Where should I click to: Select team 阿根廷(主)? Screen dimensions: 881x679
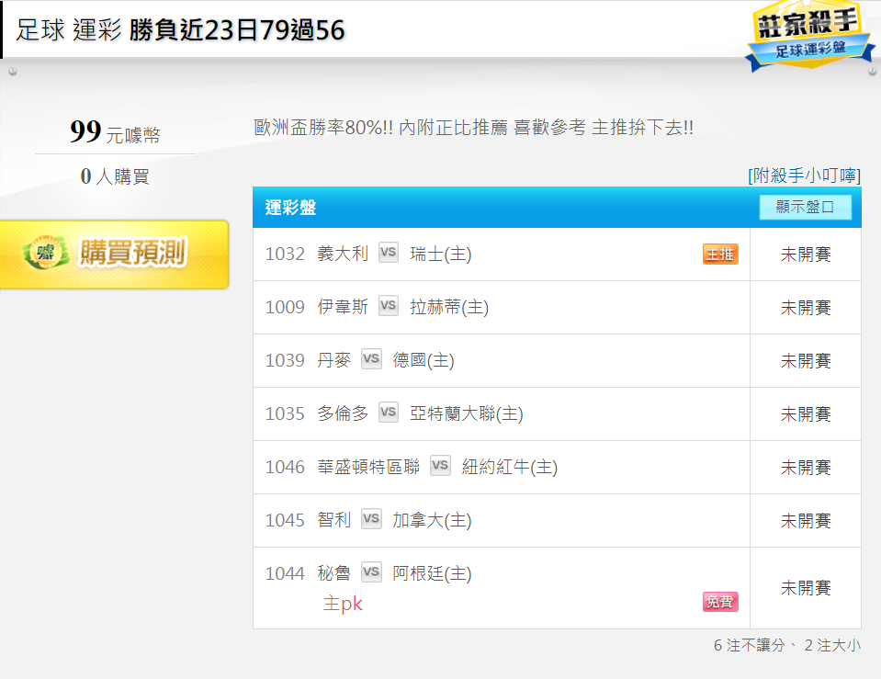(x=432, y=574)
